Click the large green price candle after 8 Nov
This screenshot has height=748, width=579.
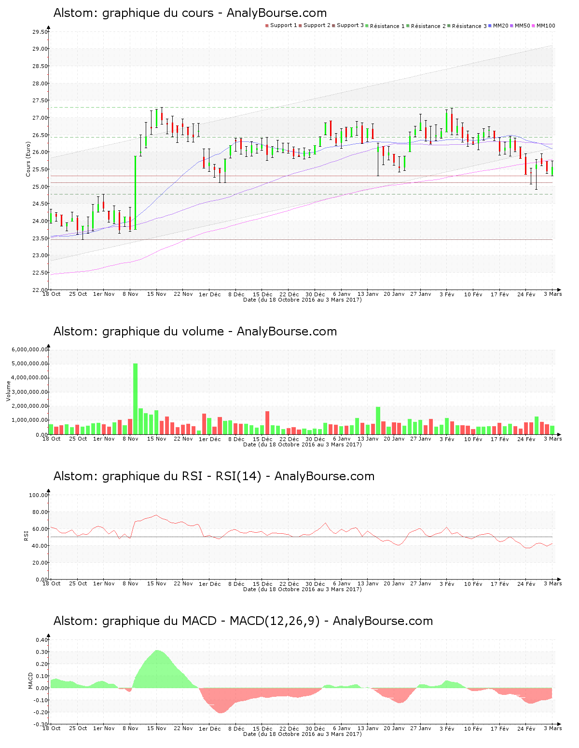pyautogui.click(x=136, y=193)
